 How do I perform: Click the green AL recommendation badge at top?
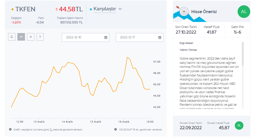pos(244,12)
